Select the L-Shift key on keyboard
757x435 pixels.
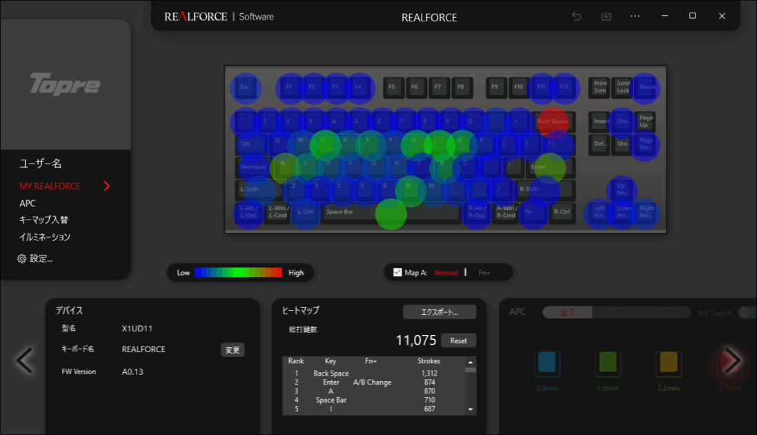[x=259, y=189]
